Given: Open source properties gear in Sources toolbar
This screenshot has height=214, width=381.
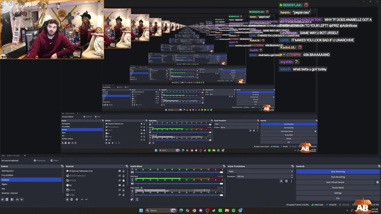Looking at the screenshot, I should [77, 199].
